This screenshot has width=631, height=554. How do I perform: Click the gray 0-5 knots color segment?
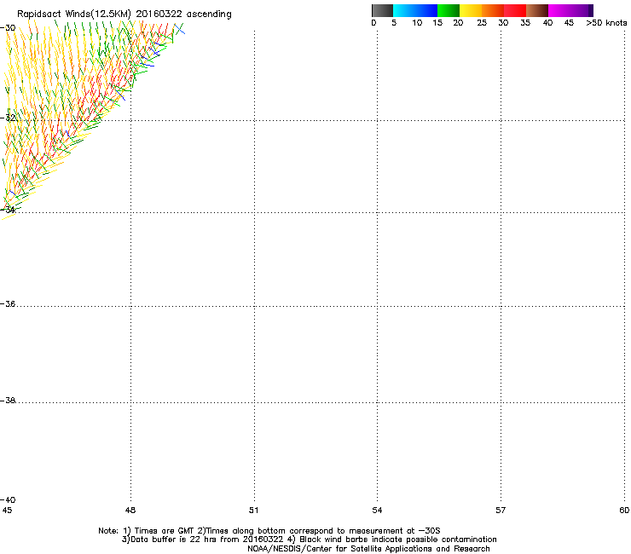382,10
